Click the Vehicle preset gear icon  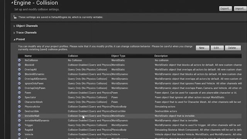(19, 134)
